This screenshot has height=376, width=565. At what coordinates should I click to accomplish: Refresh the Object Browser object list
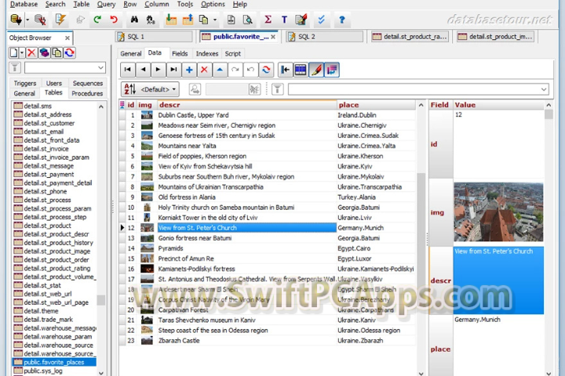[70, 53]
